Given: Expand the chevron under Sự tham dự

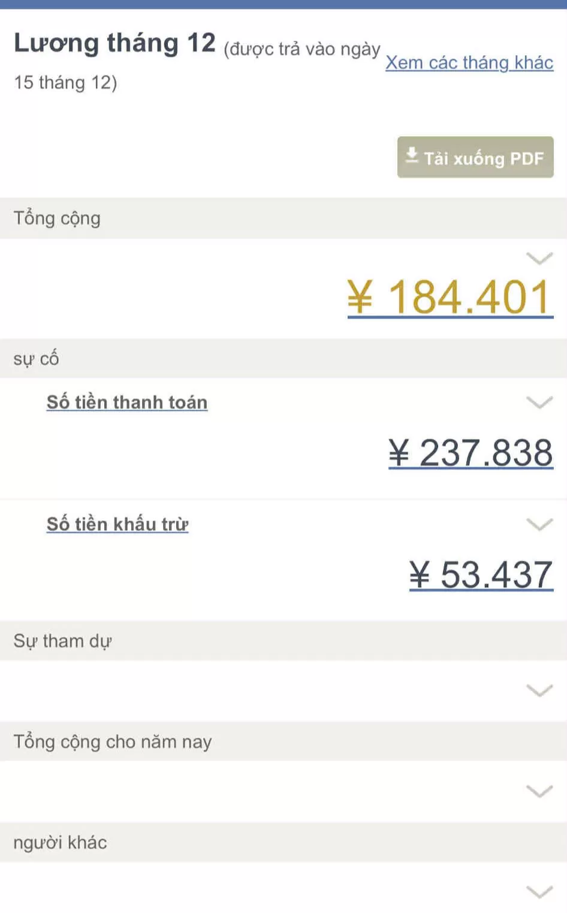Looking at the screenshot, I should coord(539,690).
